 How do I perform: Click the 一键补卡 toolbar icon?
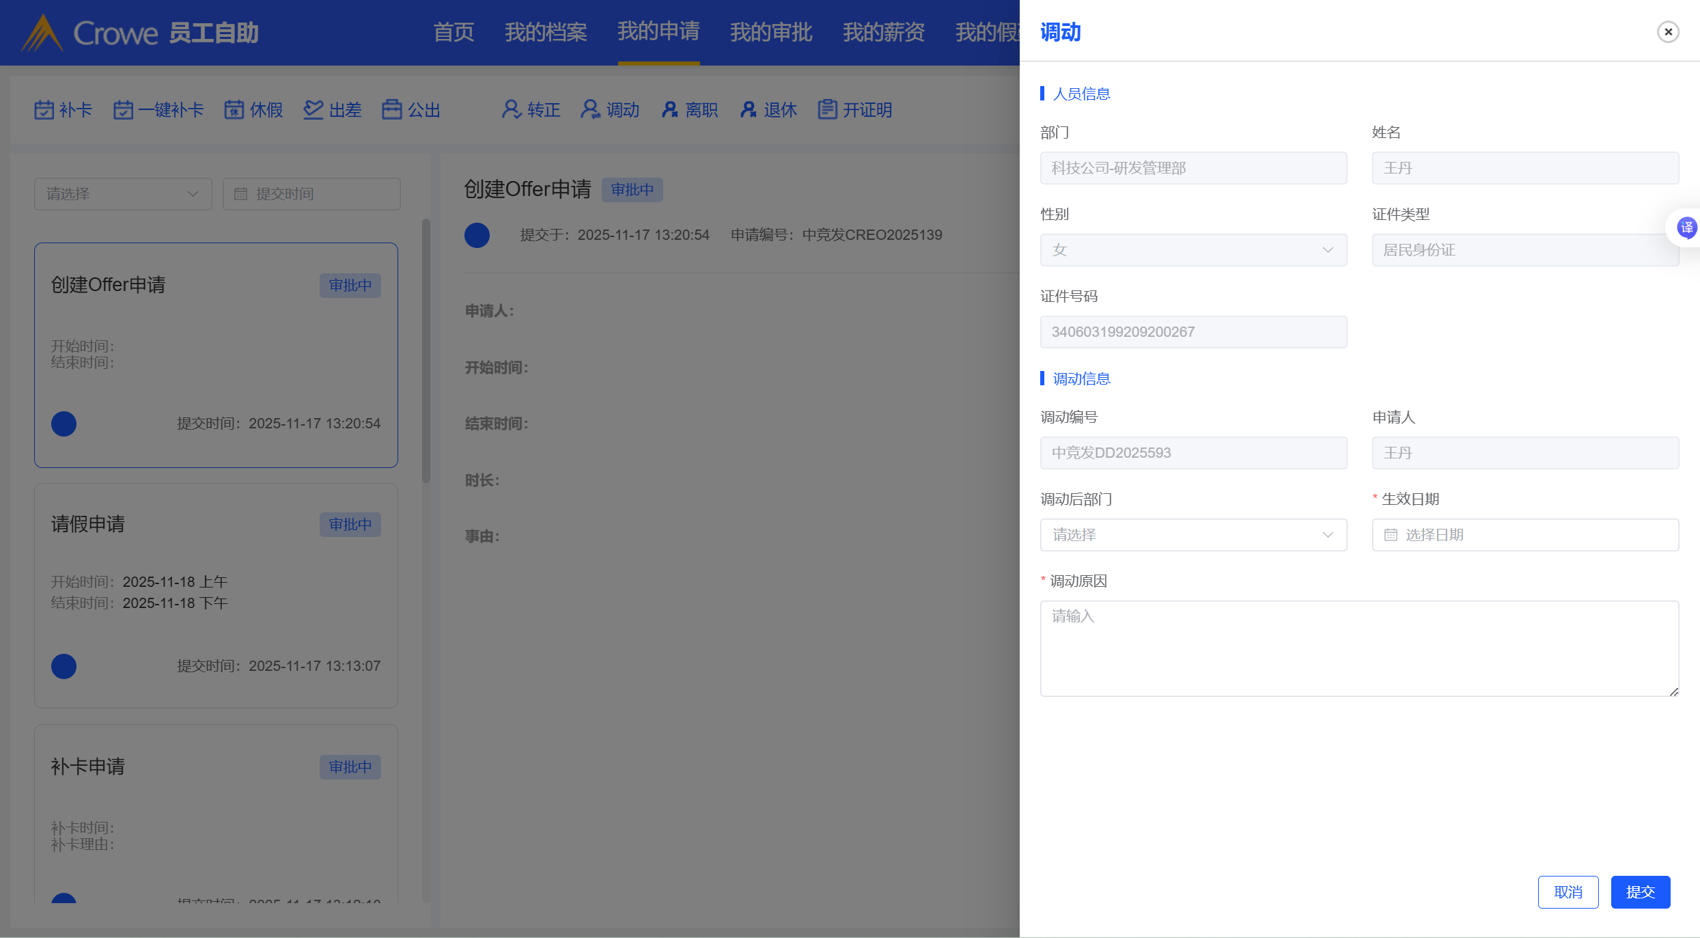[123, 110]
